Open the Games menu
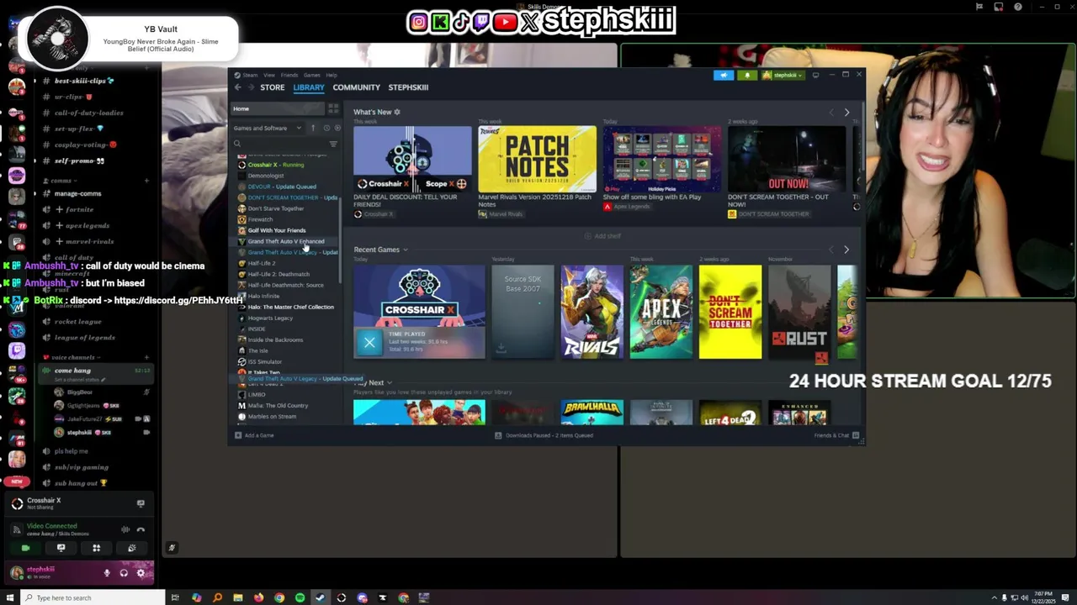Image resolution: width=1077 pixels, height=605 pixels. (x=311, y=75)
